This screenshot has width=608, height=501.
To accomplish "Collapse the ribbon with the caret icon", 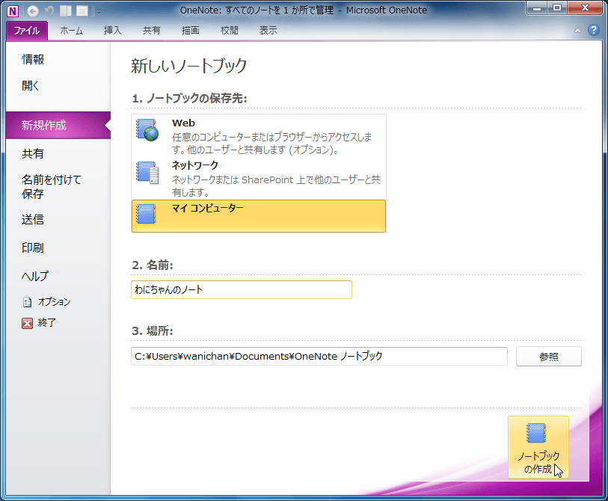I will [x=577, y=30].
